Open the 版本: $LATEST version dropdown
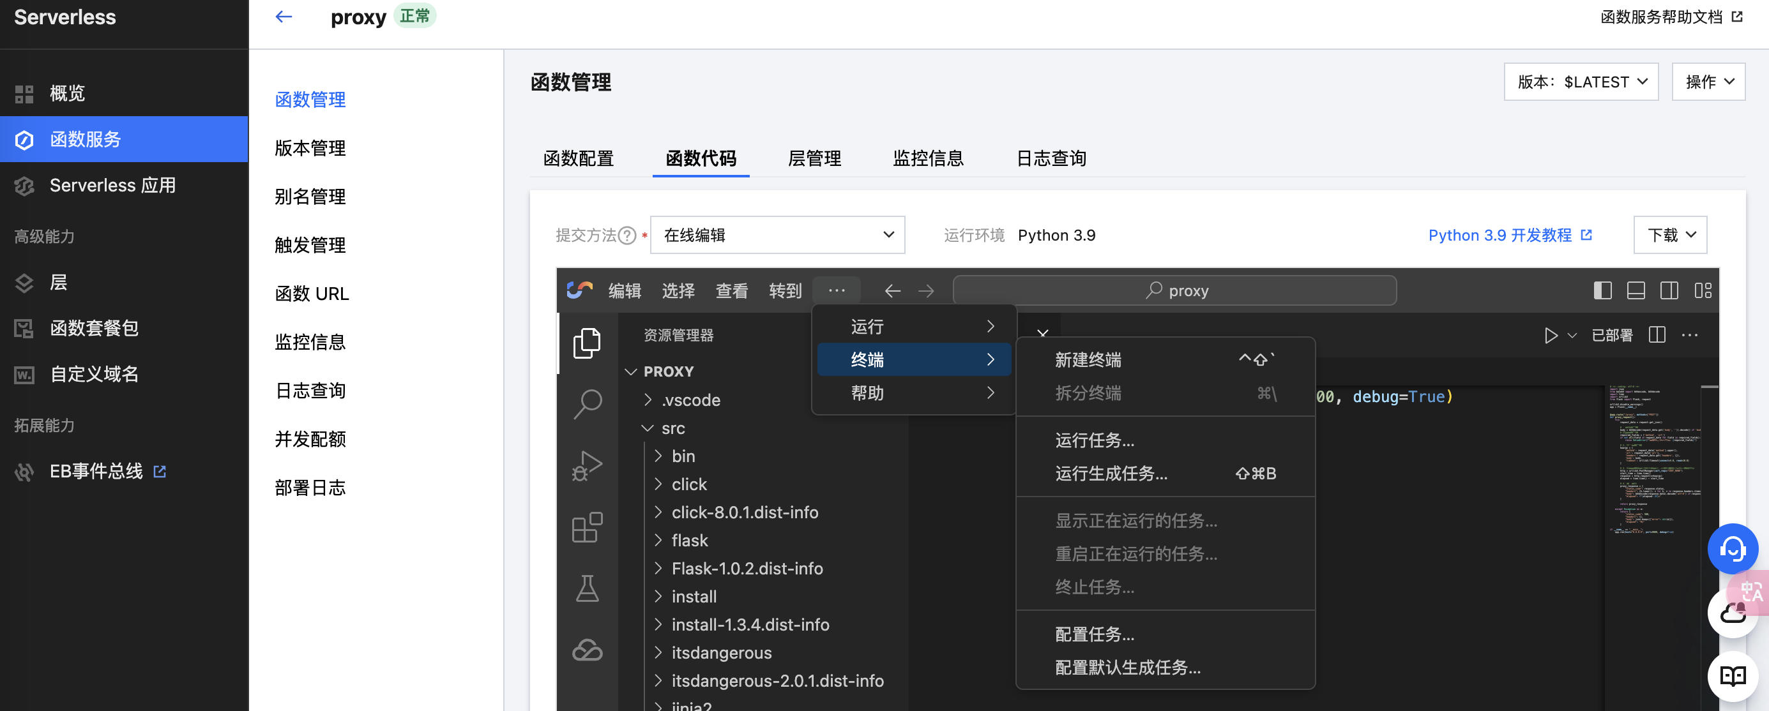This screenshot has height=711, width=1769. tap(1580, 82)
